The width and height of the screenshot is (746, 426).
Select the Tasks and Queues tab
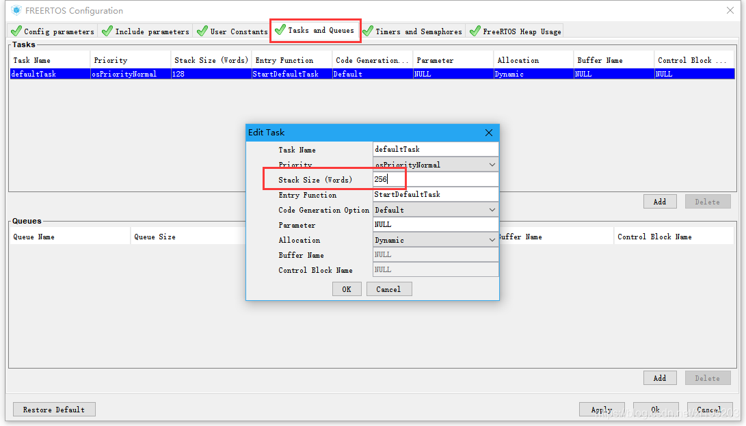pos(315,31)
